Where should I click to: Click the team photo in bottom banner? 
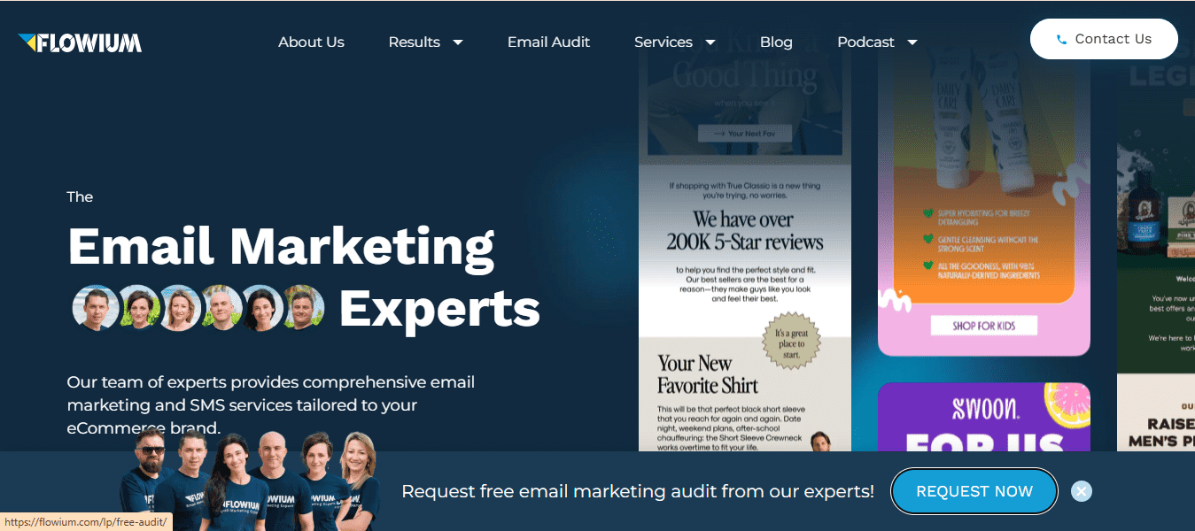point(251,478)
